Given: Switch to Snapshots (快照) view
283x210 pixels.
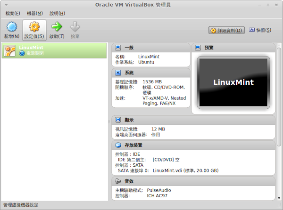Looking at the screenshot, I should tap(260, 30).
